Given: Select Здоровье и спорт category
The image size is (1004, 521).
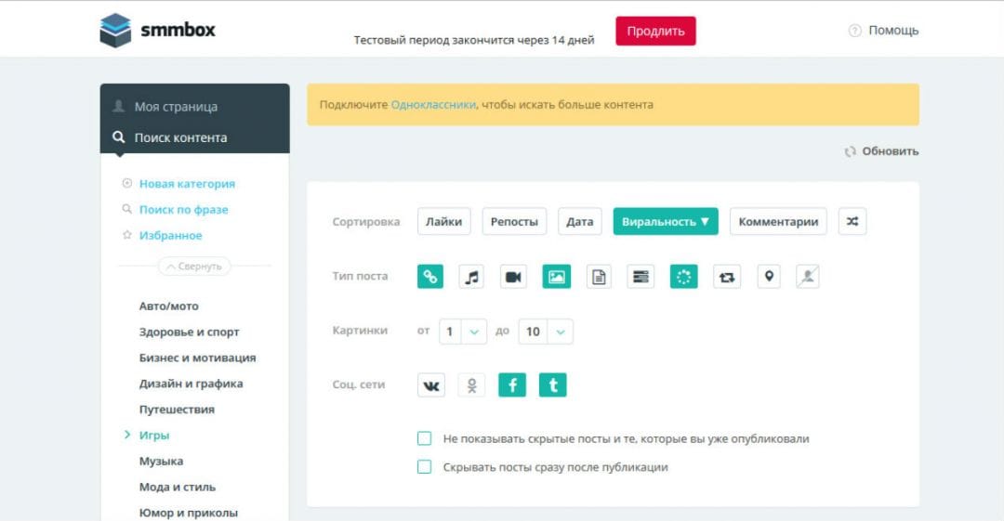Looking at the screenshot, I should tap(189, 332).
